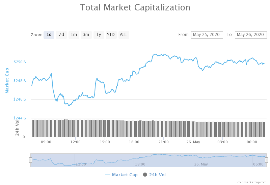Image resolution: width=270 pixels, height=185 pixels.
Task: Click the 24h Vol grey circle icon
Action: (x=145, y=175)
